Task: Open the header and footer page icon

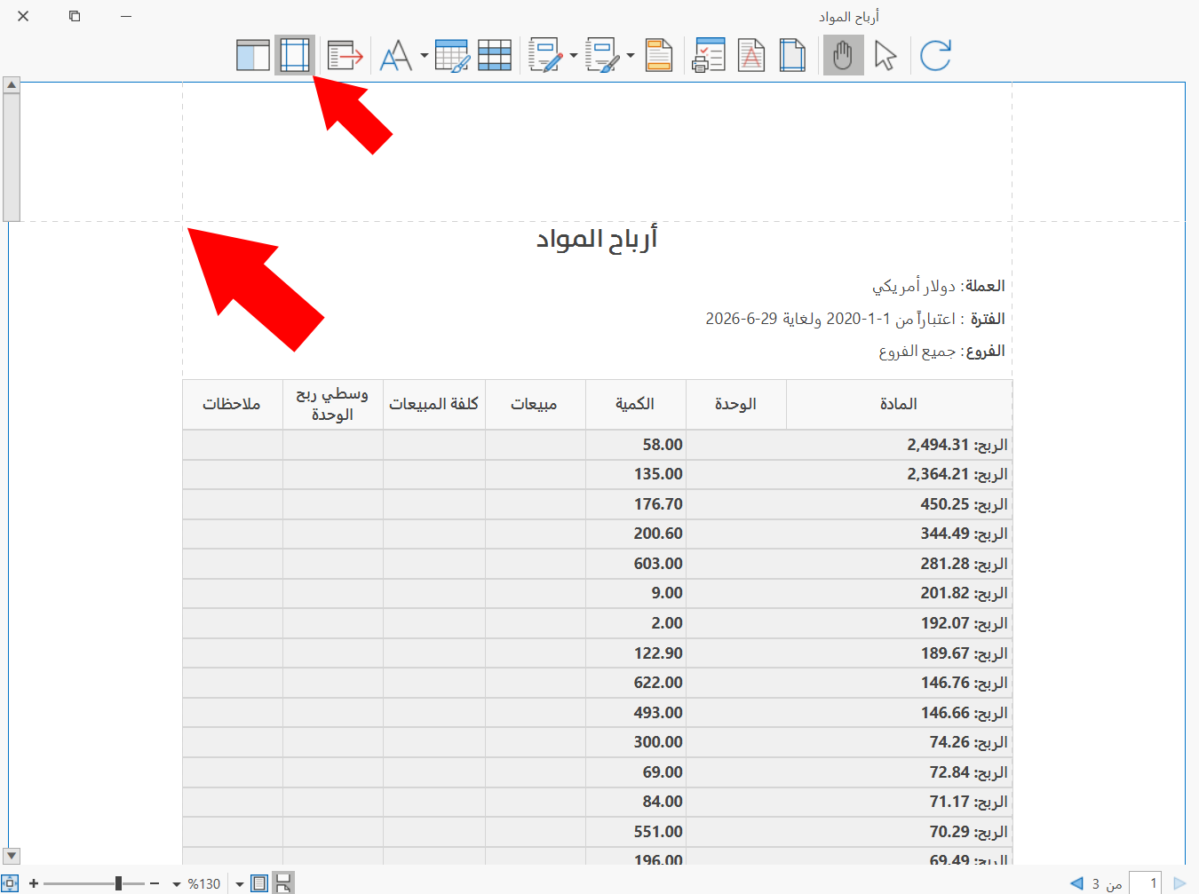Action: pyautogui.click(x=659, y=56)
